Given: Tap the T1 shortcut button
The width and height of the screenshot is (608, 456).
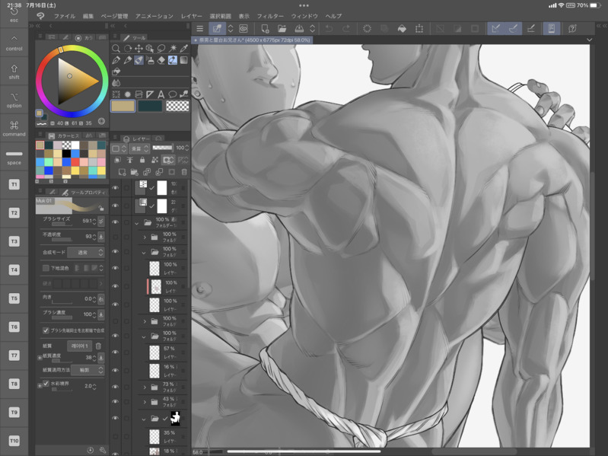Looking at the screenshot, I should (14, 184).
